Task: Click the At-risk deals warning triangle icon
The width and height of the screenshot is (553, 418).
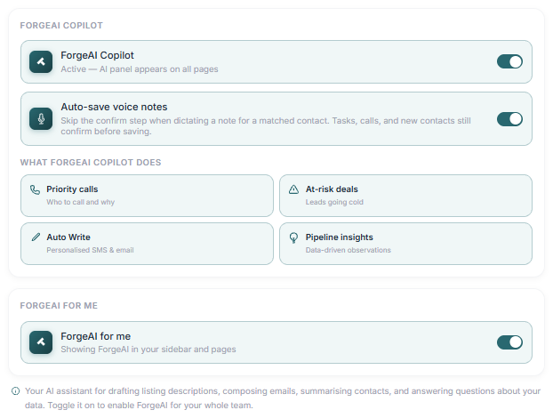Action: tap(293, 189)
